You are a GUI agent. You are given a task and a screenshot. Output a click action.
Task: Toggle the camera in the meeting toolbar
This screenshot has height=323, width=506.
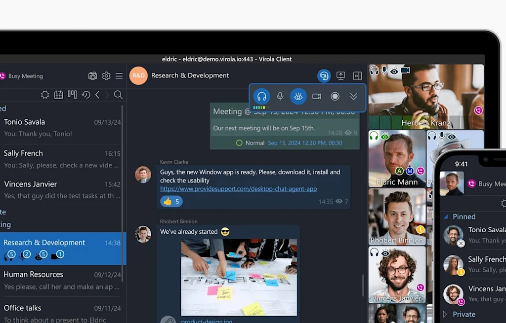(x=317, y=96)
